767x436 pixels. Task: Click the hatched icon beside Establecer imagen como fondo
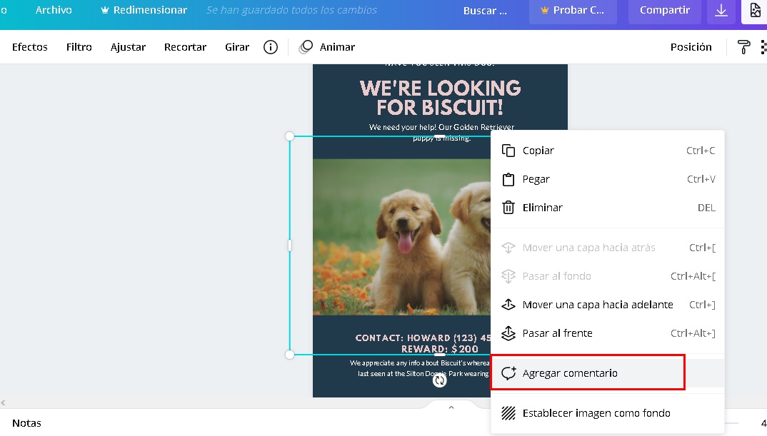pos(508,412)
